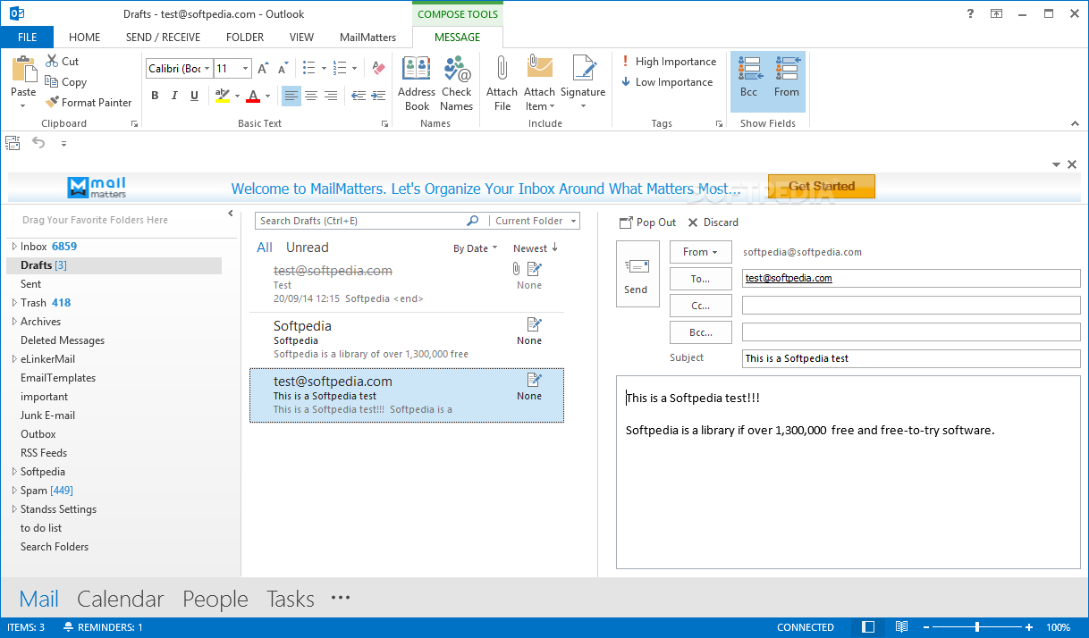Viewport: 1089px width, 638px height.
Task: Open the By Date sort dropdown
Action: point(475,248)
